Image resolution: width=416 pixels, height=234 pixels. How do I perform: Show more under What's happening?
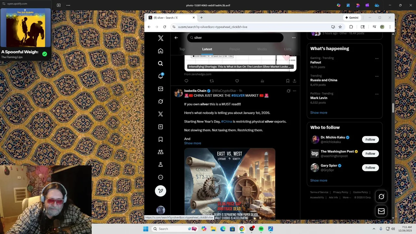(318, 113)
